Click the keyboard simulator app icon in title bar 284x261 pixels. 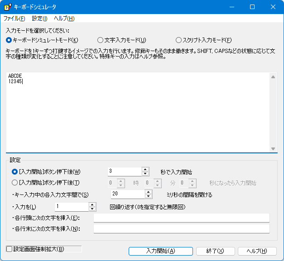(7, 7)
